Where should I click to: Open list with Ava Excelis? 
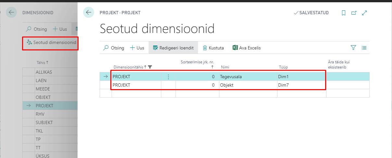(x=247, y=48)
